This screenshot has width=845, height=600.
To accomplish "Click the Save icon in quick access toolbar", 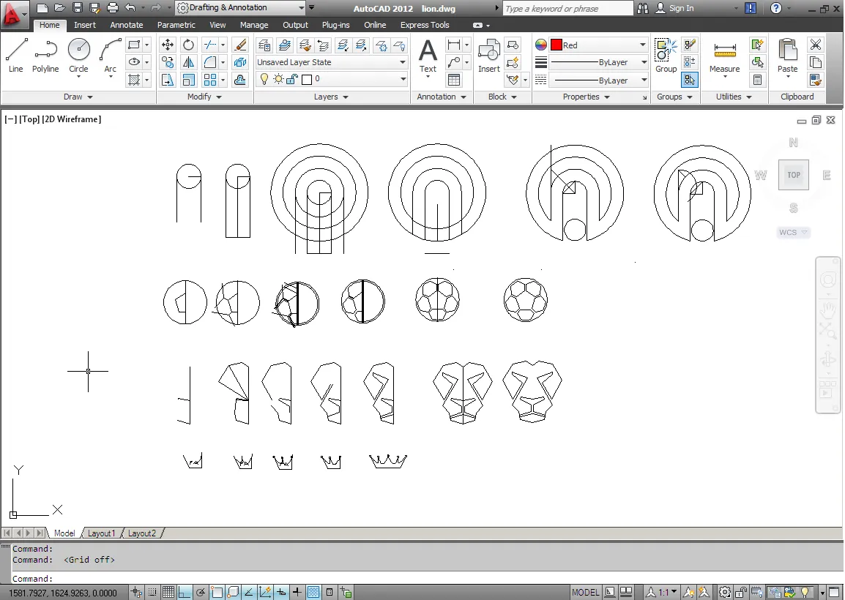I will point(78,8).
